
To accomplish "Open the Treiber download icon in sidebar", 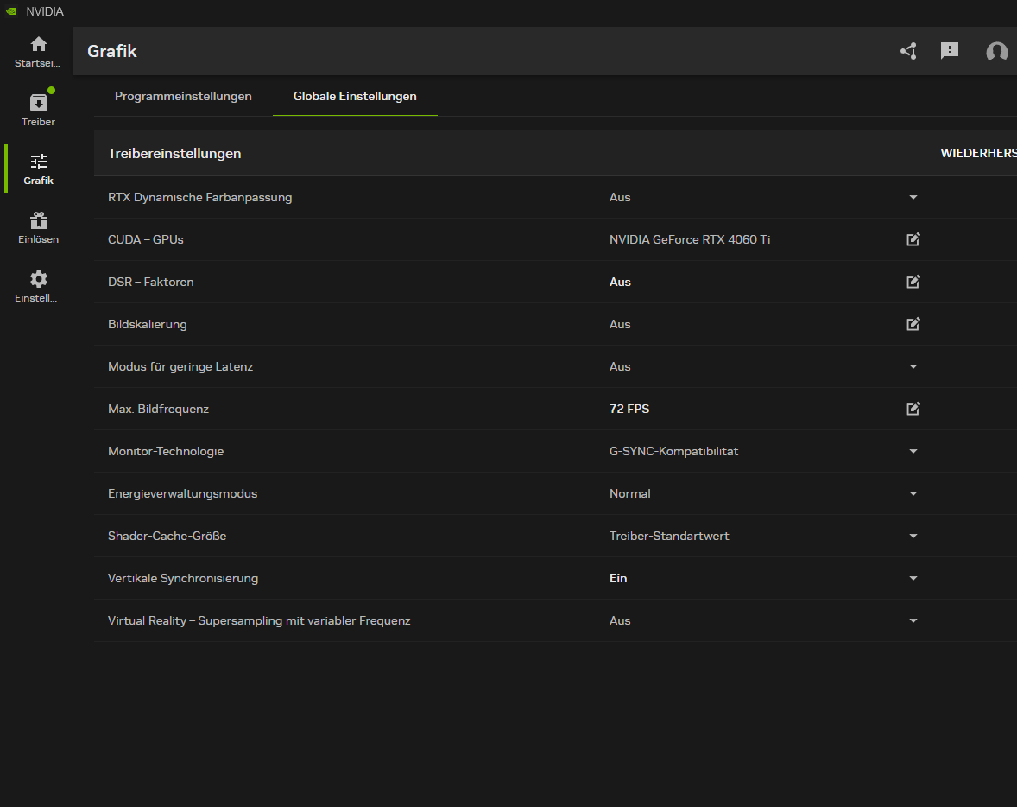I will click(38, 103).
